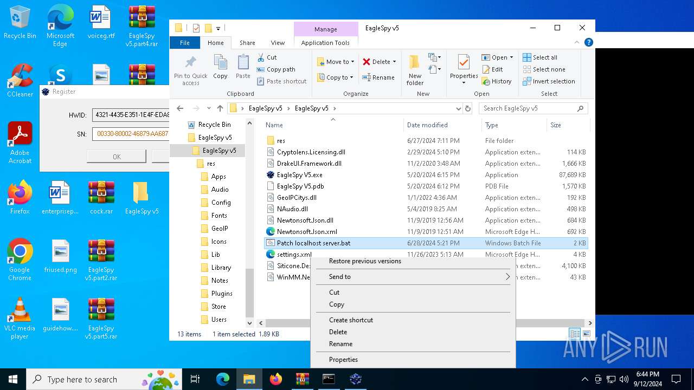
Task: Click the Cut scissors ribbon item
Action: click(267, 57)
